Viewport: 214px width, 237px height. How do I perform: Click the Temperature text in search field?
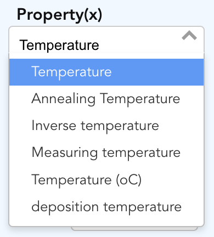[59, 45]
